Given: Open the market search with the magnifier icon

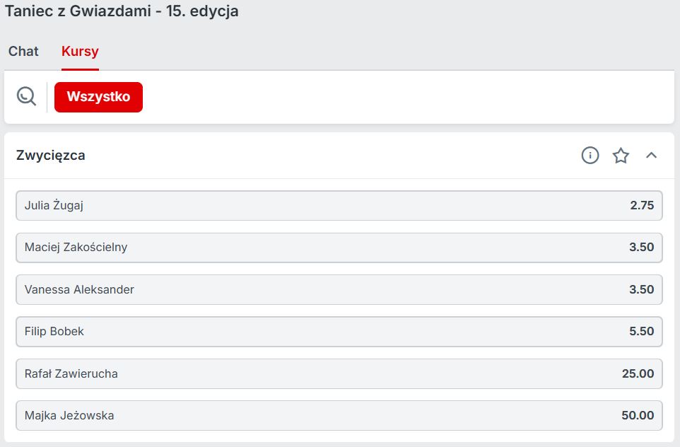Looking at the screenshot, I should [26, 96].
